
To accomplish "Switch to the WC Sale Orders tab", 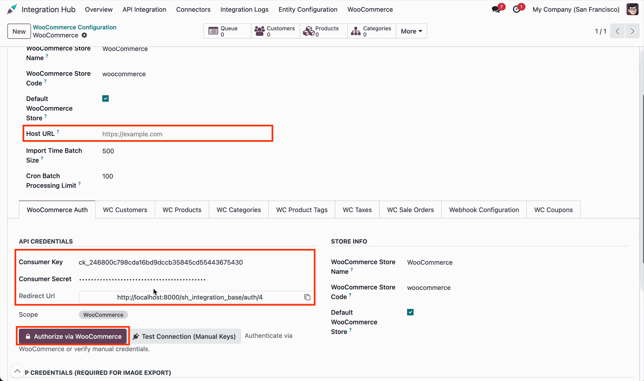I will coord(410,210).
